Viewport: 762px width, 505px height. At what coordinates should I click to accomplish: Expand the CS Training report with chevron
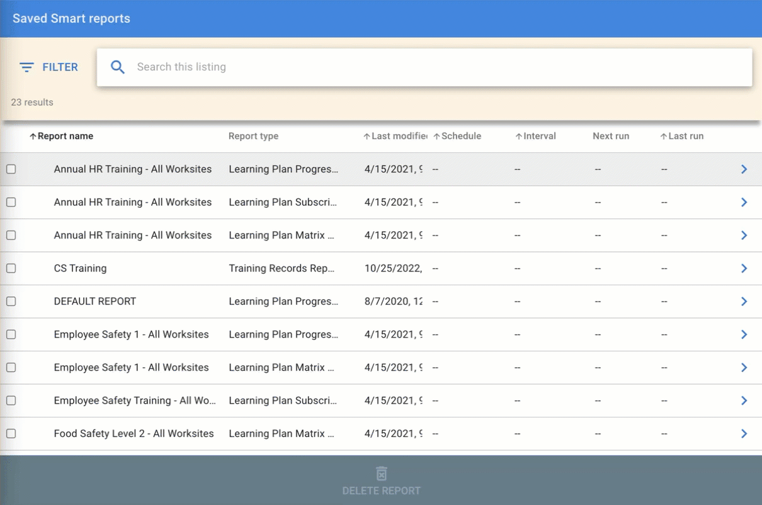pyautogui.click(x=744, y=268)
